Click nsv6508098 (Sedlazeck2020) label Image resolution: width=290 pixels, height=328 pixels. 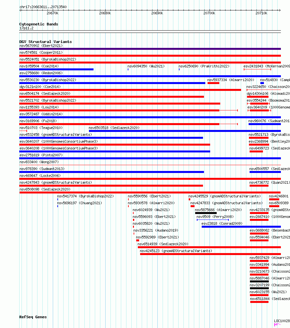click(45, 189)
